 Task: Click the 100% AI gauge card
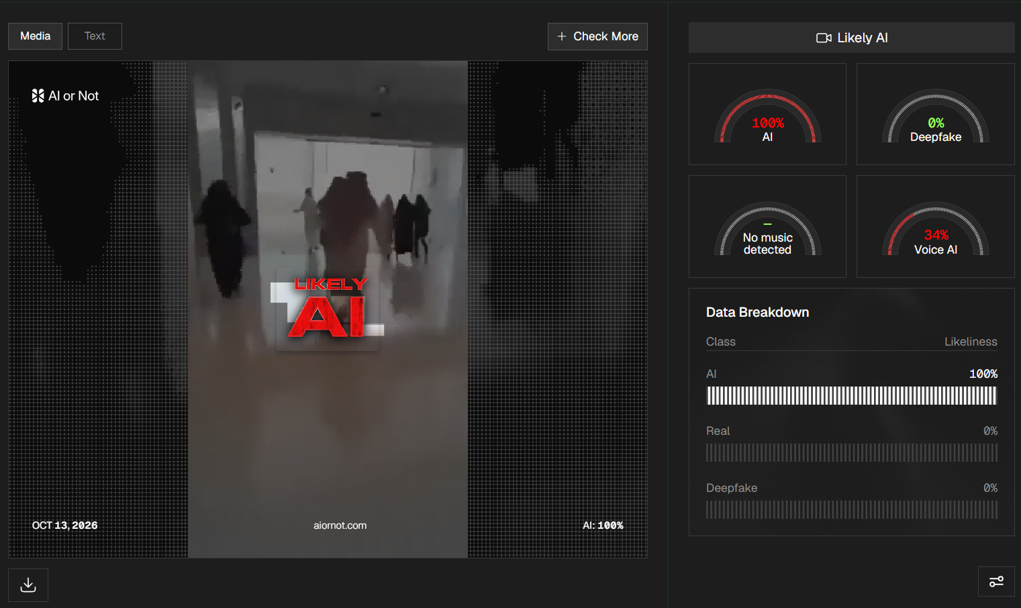[767, 114]
